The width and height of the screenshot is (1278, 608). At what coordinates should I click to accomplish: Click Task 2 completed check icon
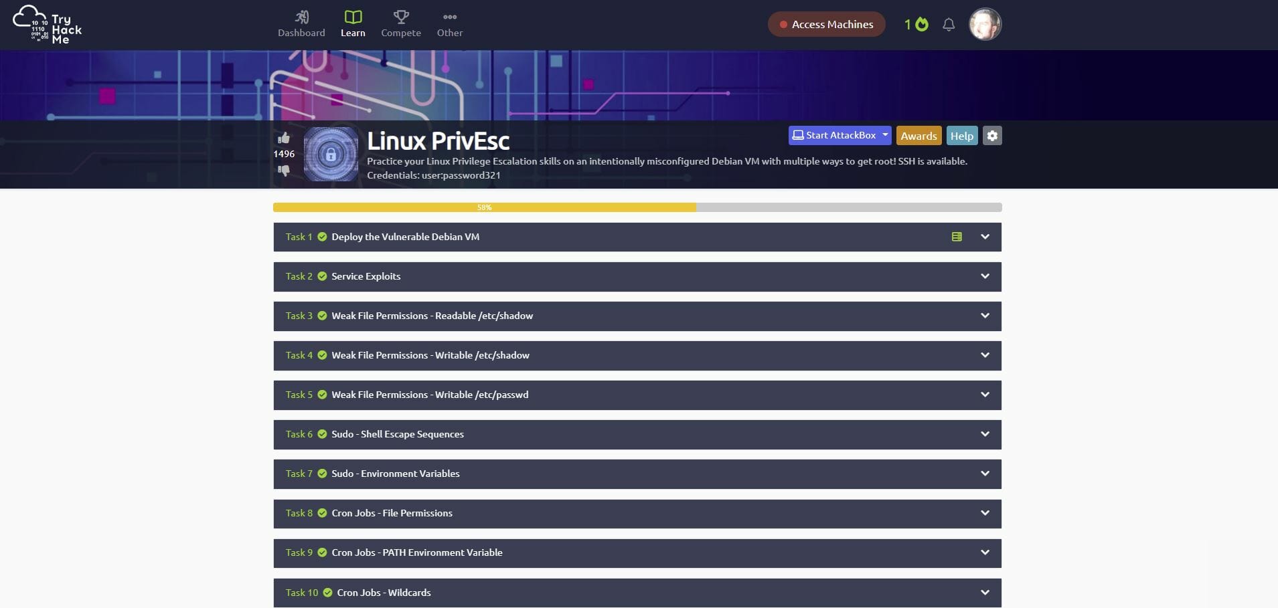pyautogui.click(x=322, y=276)
